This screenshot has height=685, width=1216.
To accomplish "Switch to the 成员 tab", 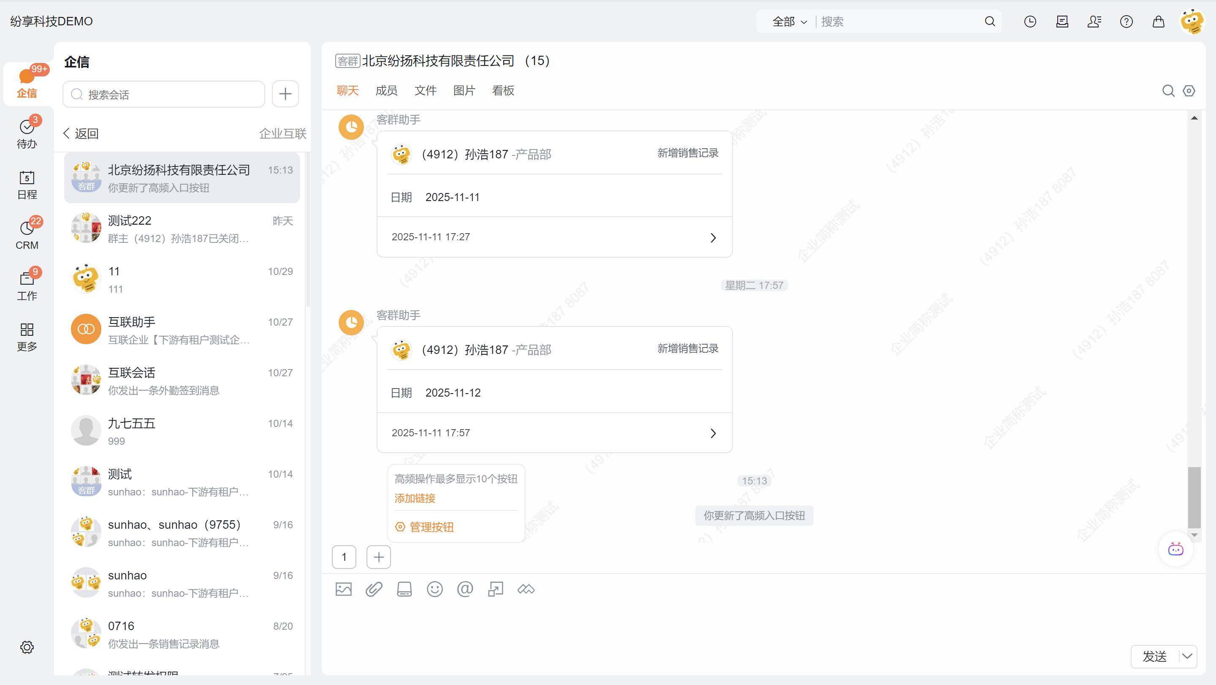I will pyautogui.click(x=386, y=91).
